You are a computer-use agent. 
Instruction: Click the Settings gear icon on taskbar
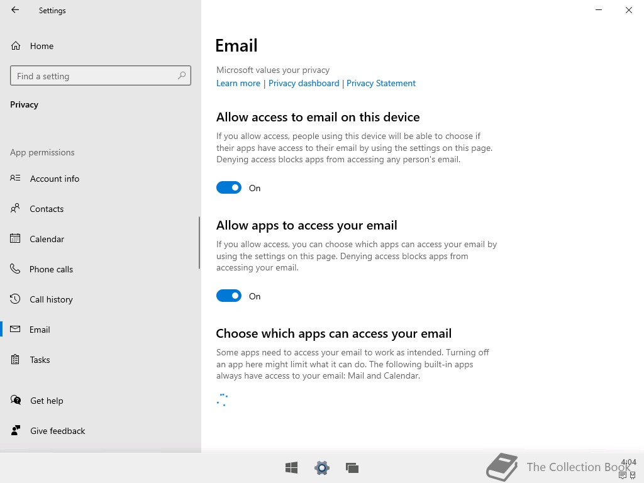[x=321, y=467]
